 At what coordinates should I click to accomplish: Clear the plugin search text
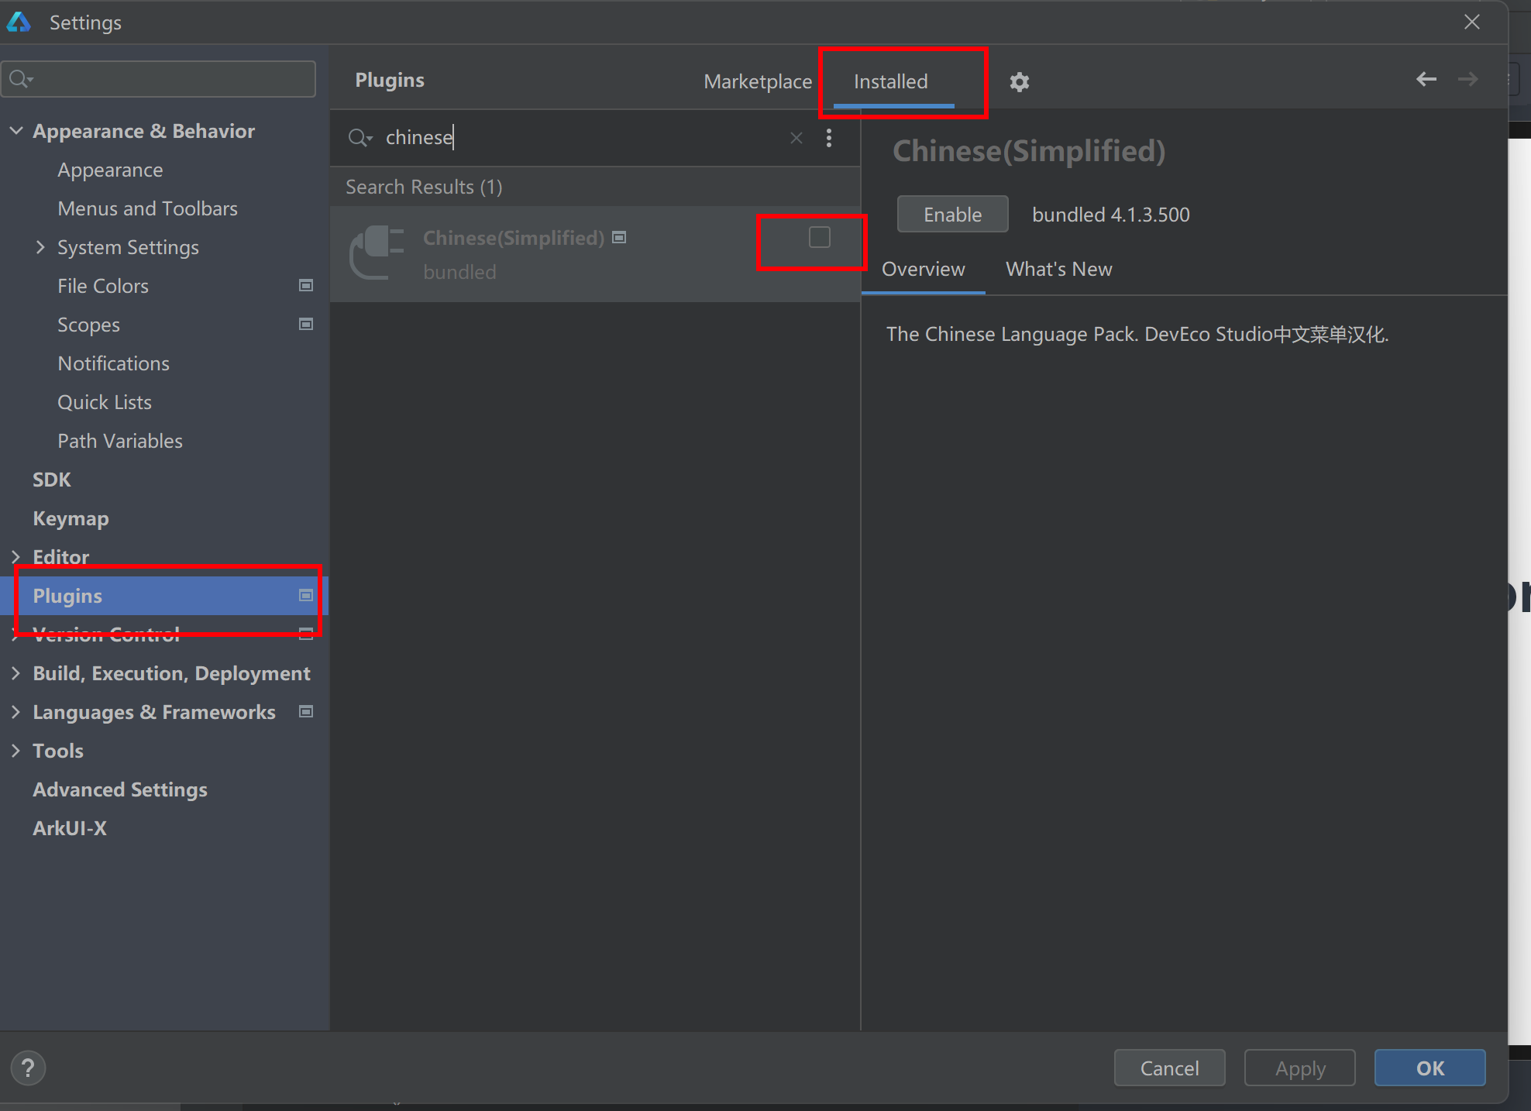tap(796, 138)
